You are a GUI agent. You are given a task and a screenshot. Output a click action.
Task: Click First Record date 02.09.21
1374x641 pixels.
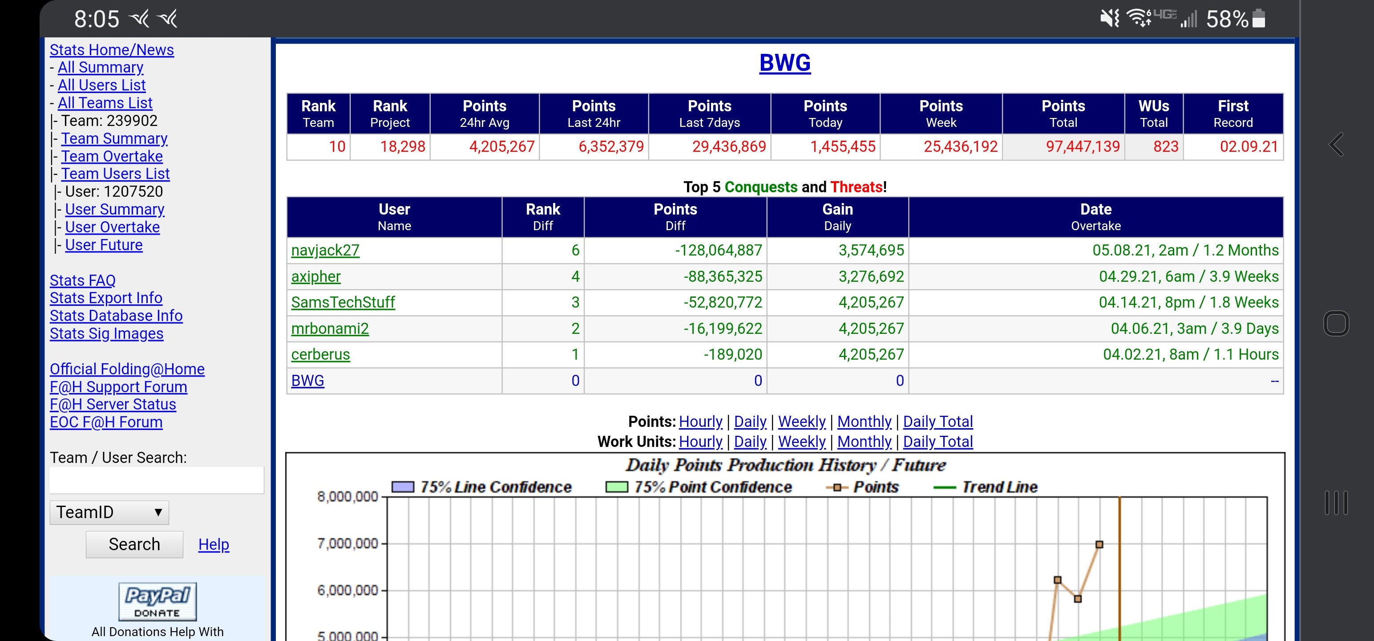point(1249,147)
